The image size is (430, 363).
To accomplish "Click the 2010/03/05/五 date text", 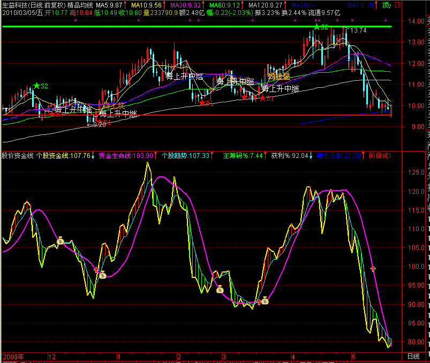I will tap(22, 13).
